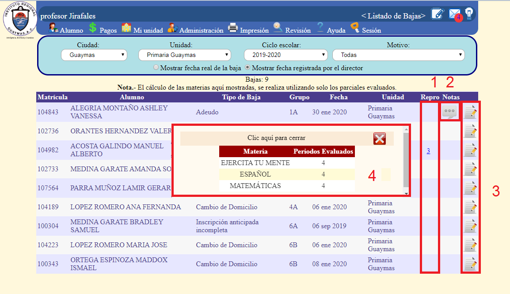Click the EJERCITA TU MENTE row in popup
510x294 pixels.
point(287,163)
